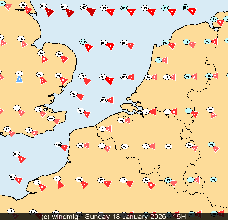Click the windmig copyright date caption

coord(114,216)
